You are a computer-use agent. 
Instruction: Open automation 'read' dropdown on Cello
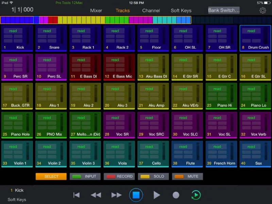(x=149, y=147)
